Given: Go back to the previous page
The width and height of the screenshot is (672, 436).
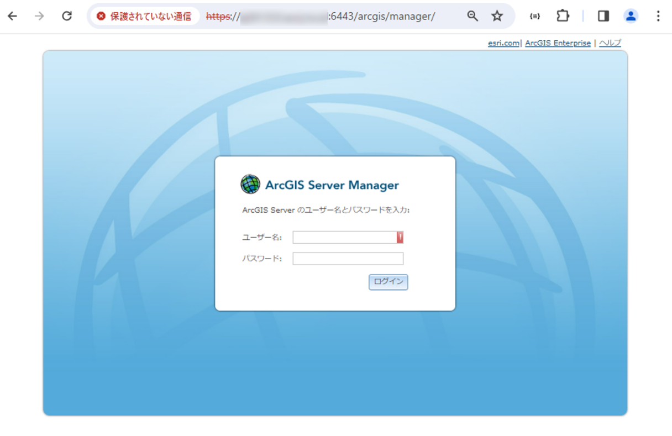Looking at the screenshot, I should (x=12, y=16).
